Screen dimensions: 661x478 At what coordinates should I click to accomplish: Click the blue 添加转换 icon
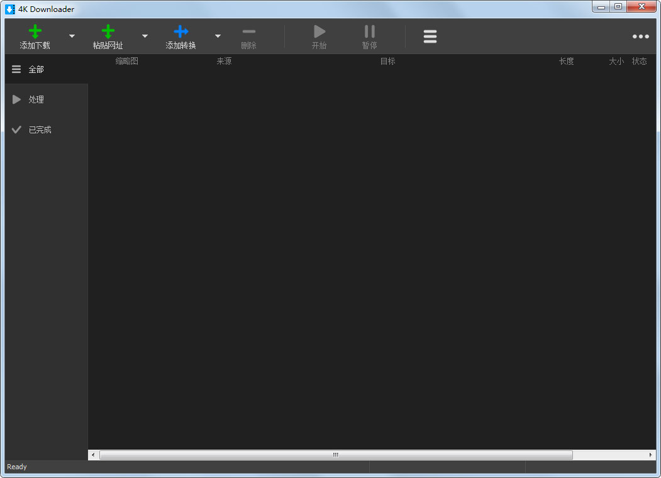[181, 31]
